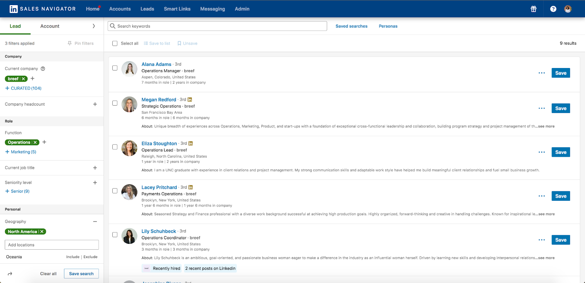Save Alana Adams as a lead
Image resolution: width=585 pixels, height=283 pixels.
click(x=561, y=73)
